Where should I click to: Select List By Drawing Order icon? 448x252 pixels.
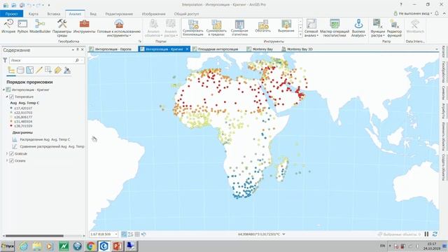pos(11,70)
